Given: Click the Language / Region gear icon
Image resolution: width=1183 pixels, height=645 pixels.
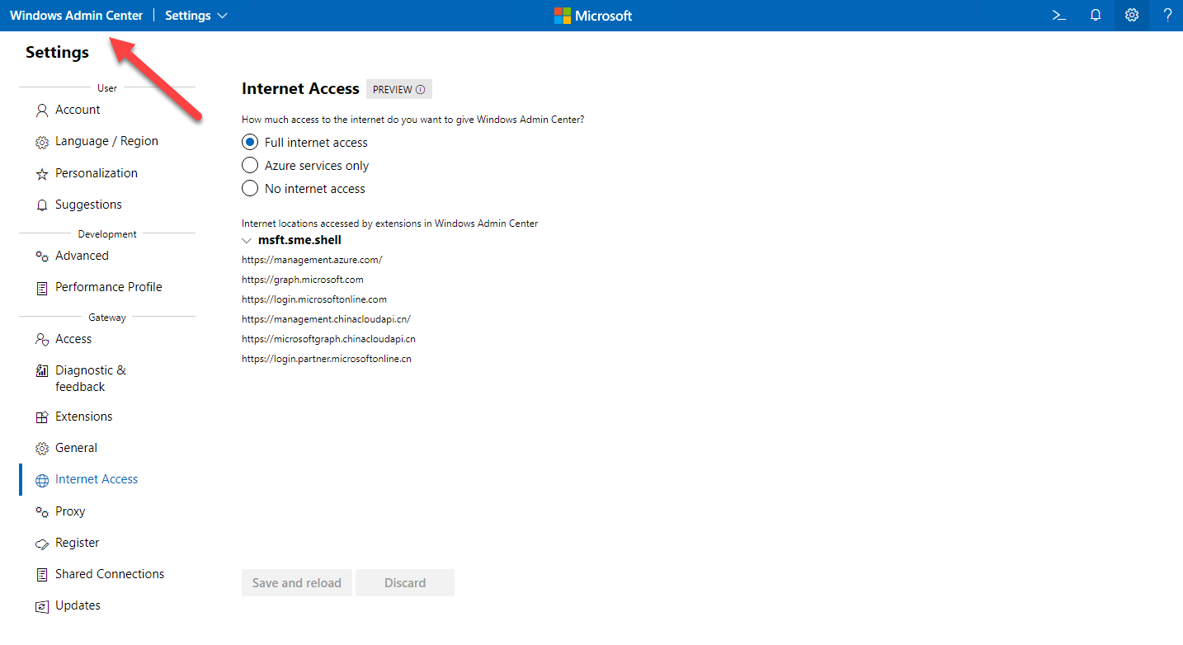Looking at the screenshot, I should [x=42, y=142].
